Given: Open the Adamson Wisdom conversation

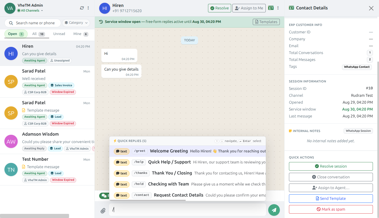Looking at the screenshot, I should point(47,141).
